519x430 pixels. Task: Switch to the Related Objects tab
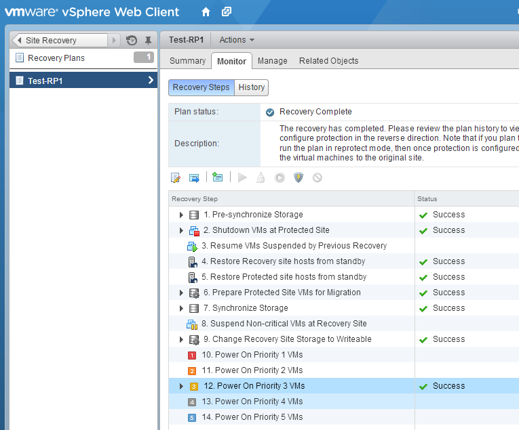[x=328, y=61]
